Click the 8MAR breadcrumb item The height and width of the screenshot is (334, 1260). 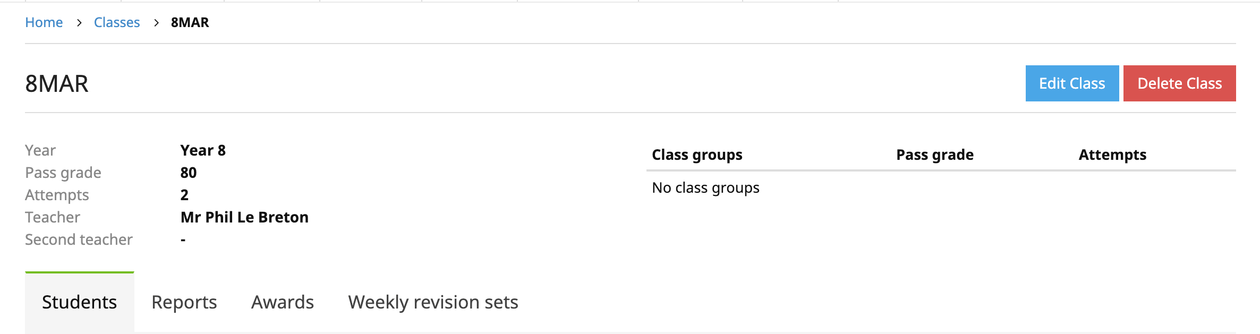190,22
